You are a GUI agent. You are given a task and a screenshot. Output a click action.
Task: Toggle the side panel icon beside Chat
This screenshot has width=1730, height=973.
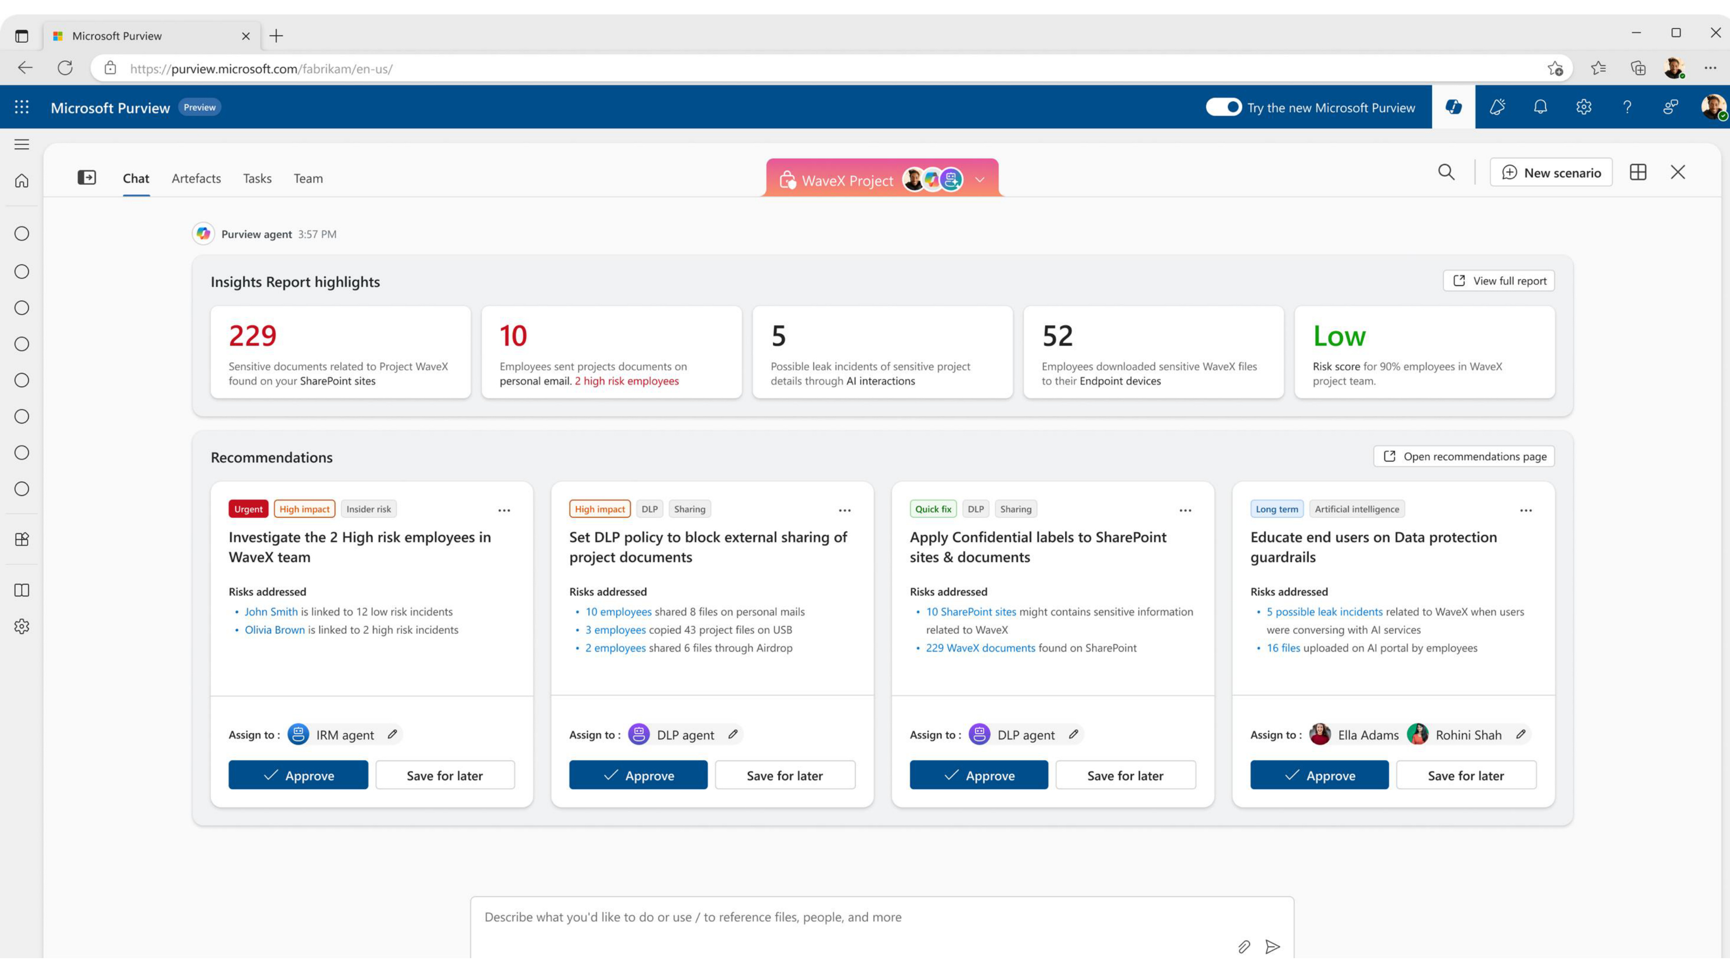tap(86, 177)
